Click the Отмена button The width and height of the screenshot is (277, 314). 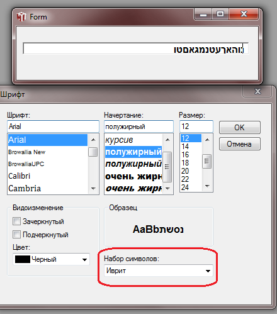(240, 144)
